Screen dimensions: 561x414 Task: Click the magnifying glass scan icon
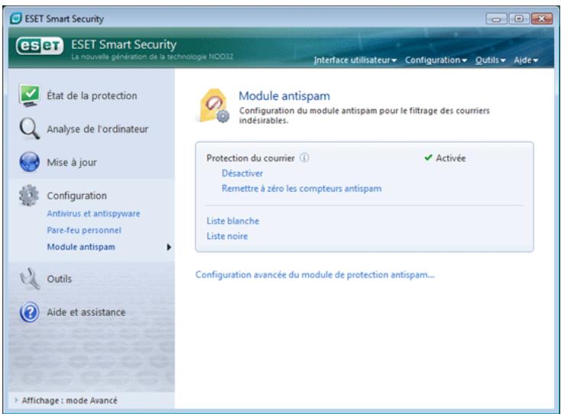click(29, 128)
